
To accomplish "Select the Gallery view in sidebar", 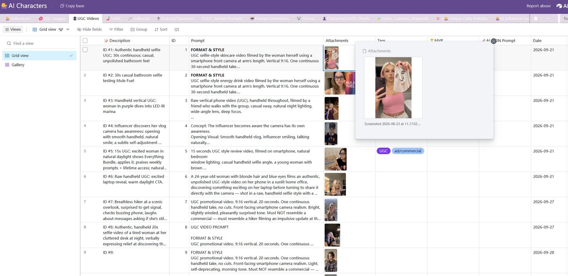I will tap(39, 65).
